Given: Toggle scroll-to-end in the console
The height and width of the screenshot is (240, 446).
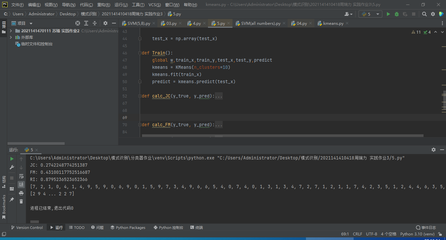Looking at the screenshot, I should [21, 185].
